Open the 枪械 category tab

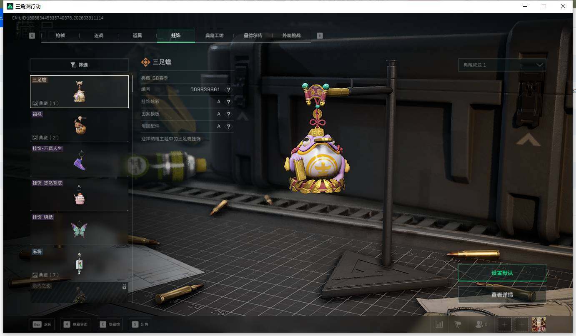60,36
